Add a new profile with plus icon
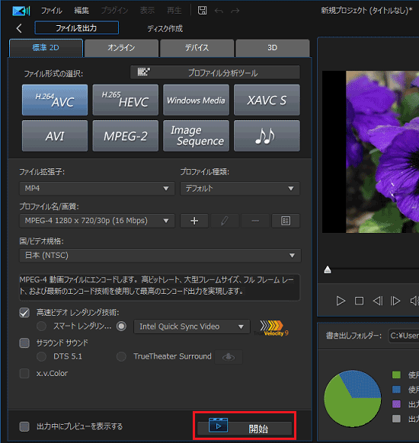419x443 pixels. pyautogui.click(x=194, y=221)
